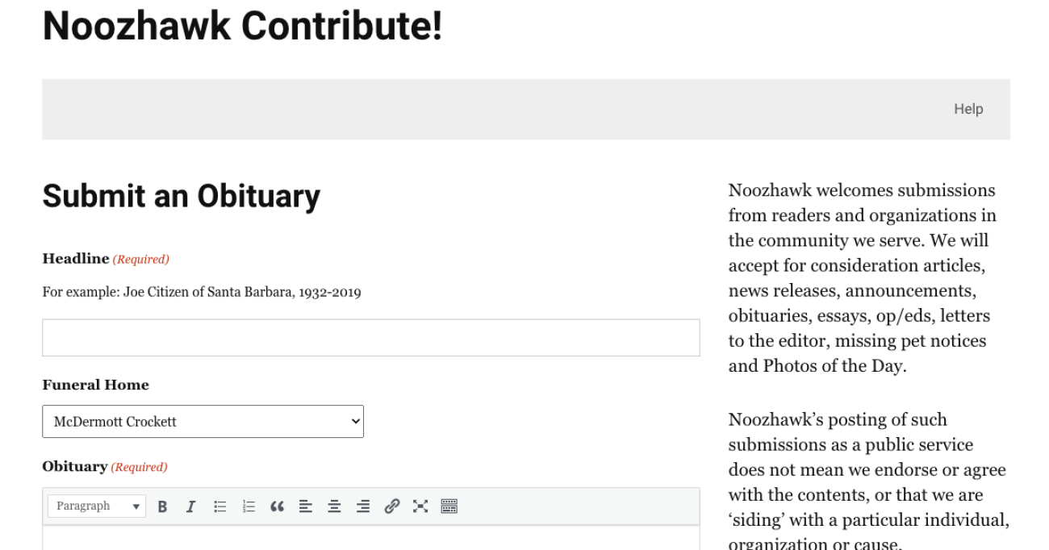Enter fullscreen editor mode
This screenshot has height=550, width=1049.
coord(420,506)
